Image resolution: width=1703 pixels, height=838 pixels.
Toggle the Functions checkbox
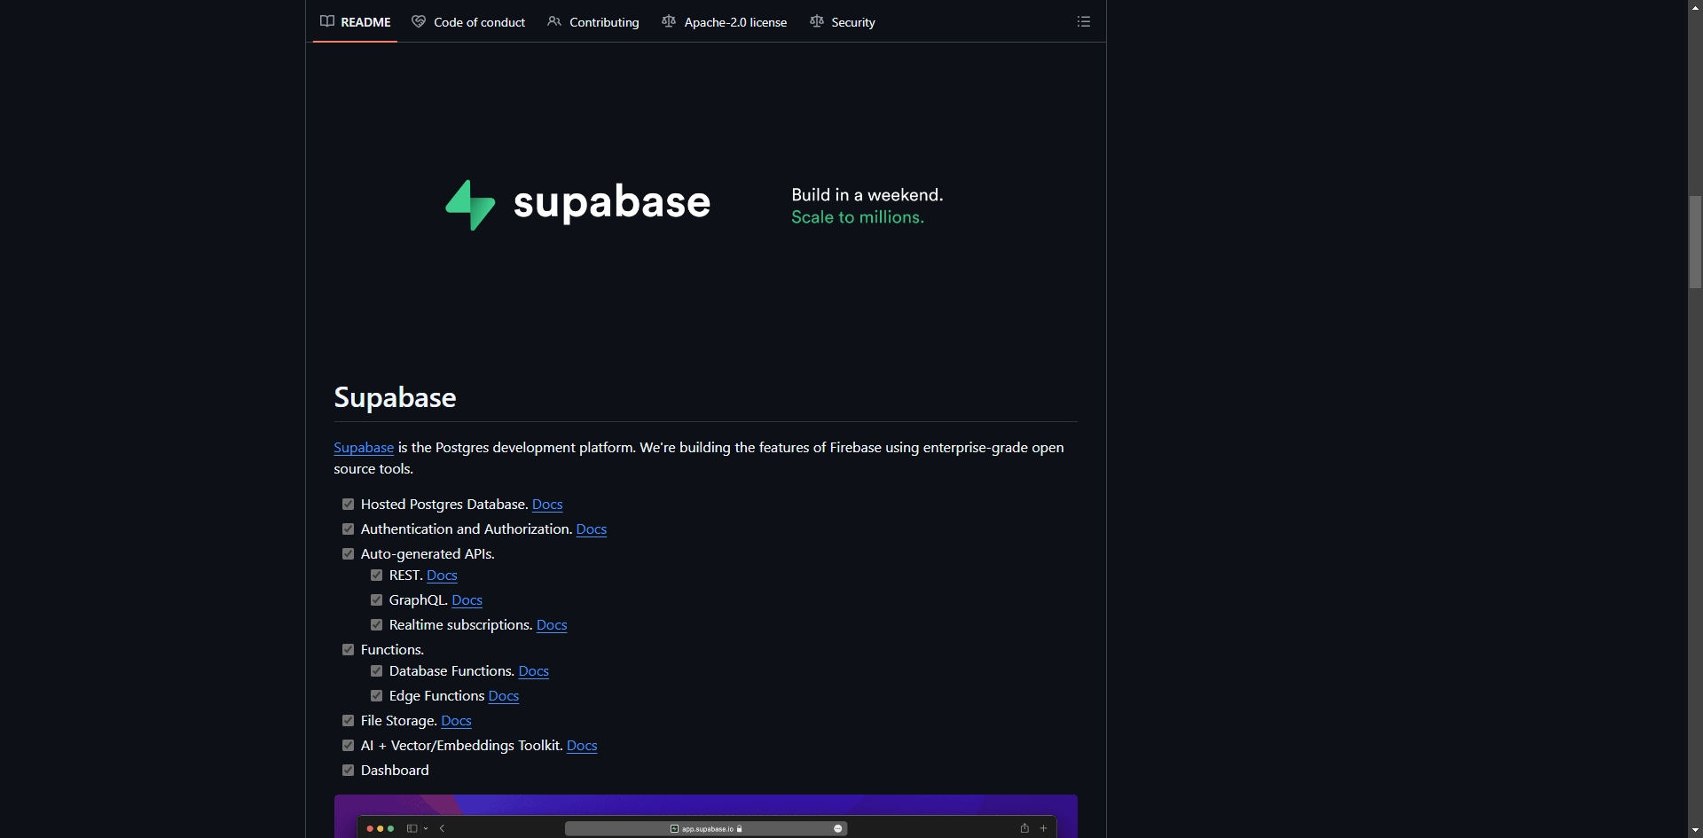348,649
